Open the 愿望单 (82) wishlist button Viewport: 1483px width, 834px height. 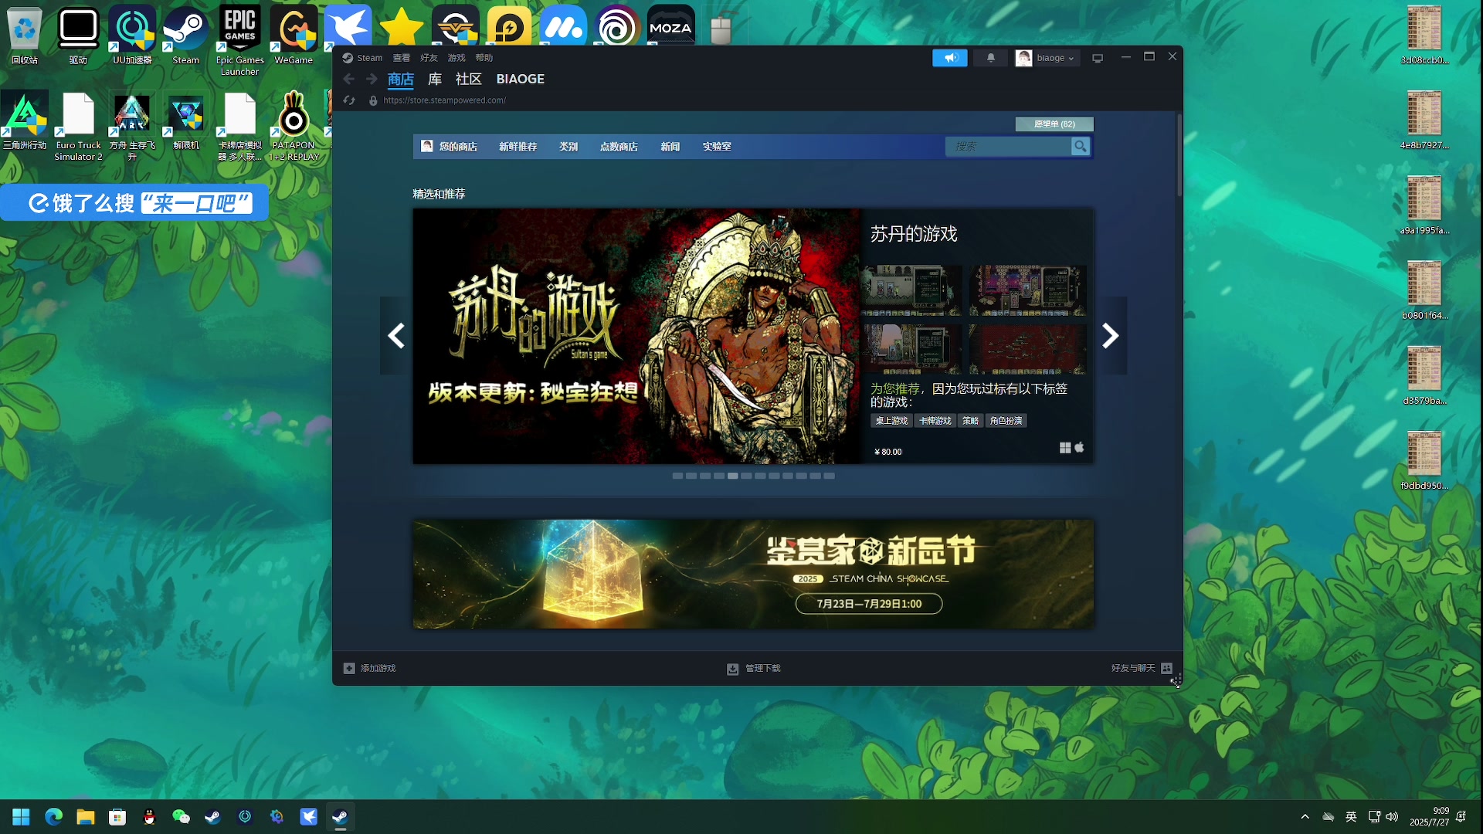point(1054,124)
